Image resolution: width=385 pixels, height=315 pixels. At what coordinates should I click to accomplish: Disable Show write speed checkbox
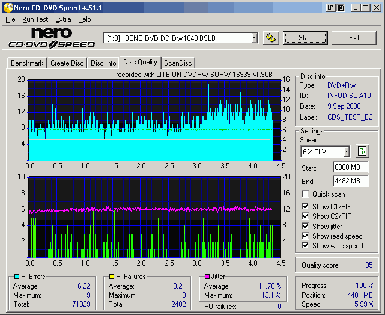(306, 245)
